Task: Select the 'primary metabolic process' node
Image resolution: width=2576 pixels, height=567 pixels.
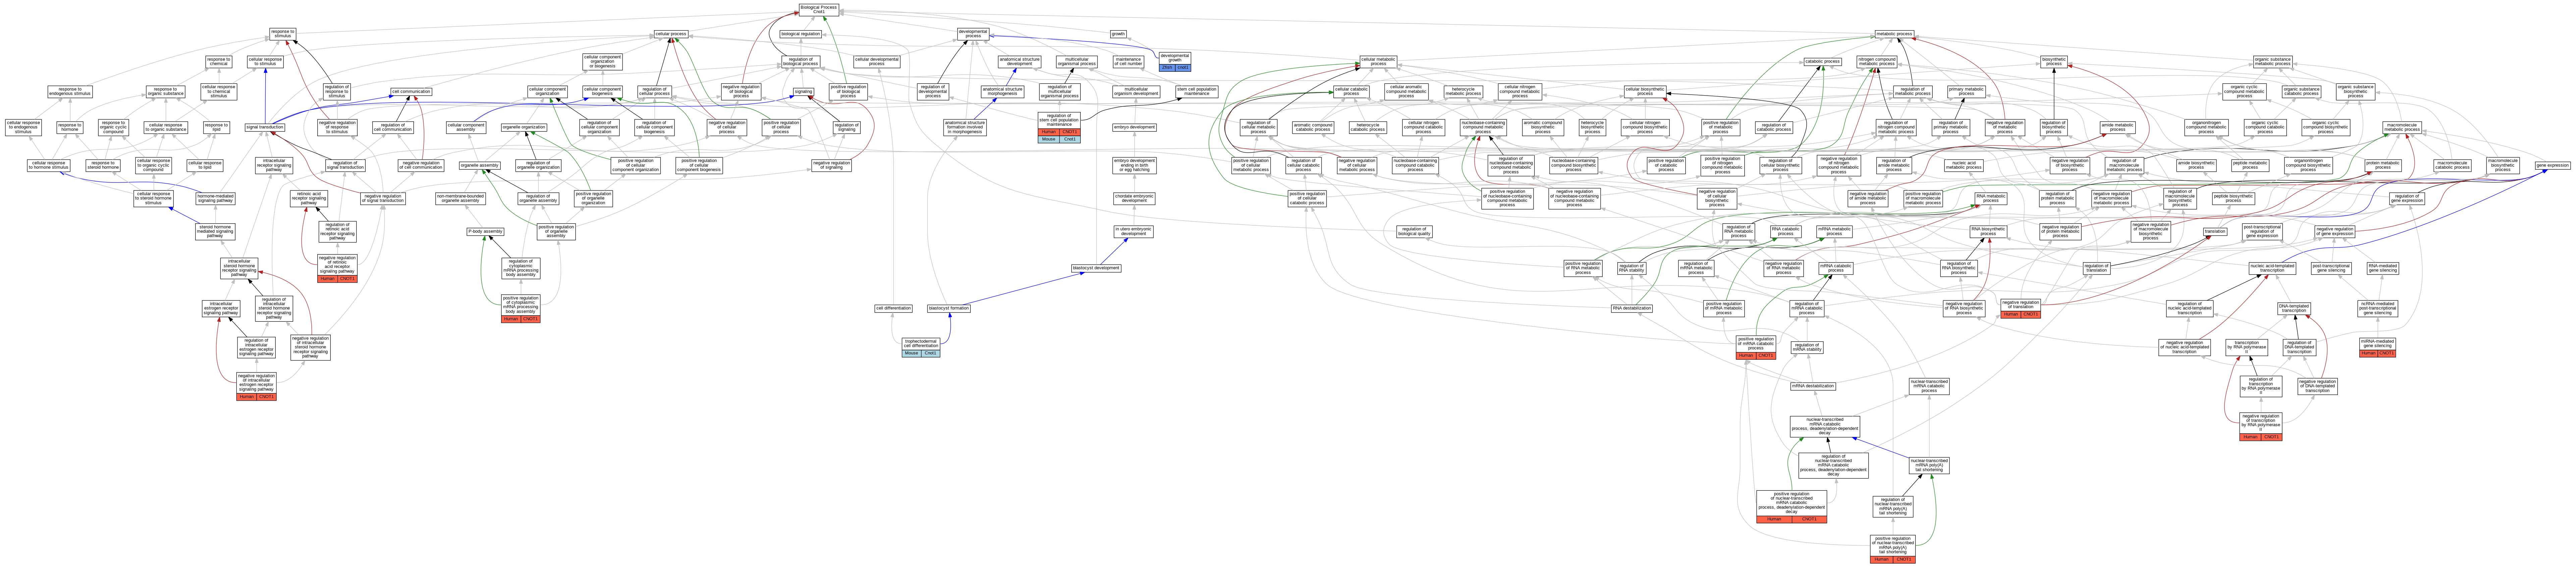Action: click(1966, 92)
